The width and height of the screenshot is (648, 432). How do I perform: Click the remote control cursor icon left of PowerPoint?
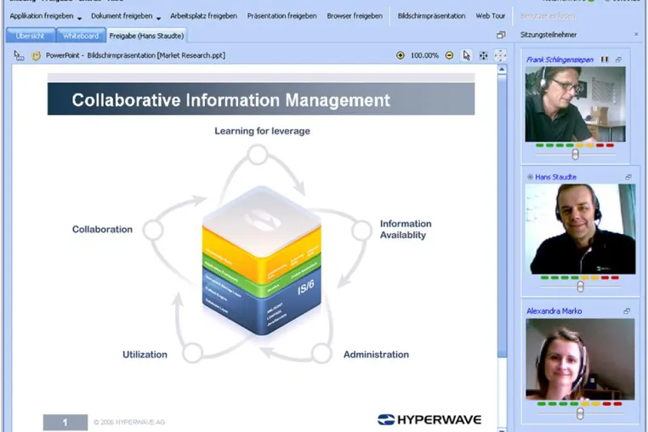[x=19, y=55]
